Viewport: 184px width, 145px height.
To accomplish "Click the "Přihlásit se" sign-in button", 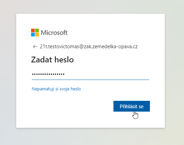I will tap(132, 106).
